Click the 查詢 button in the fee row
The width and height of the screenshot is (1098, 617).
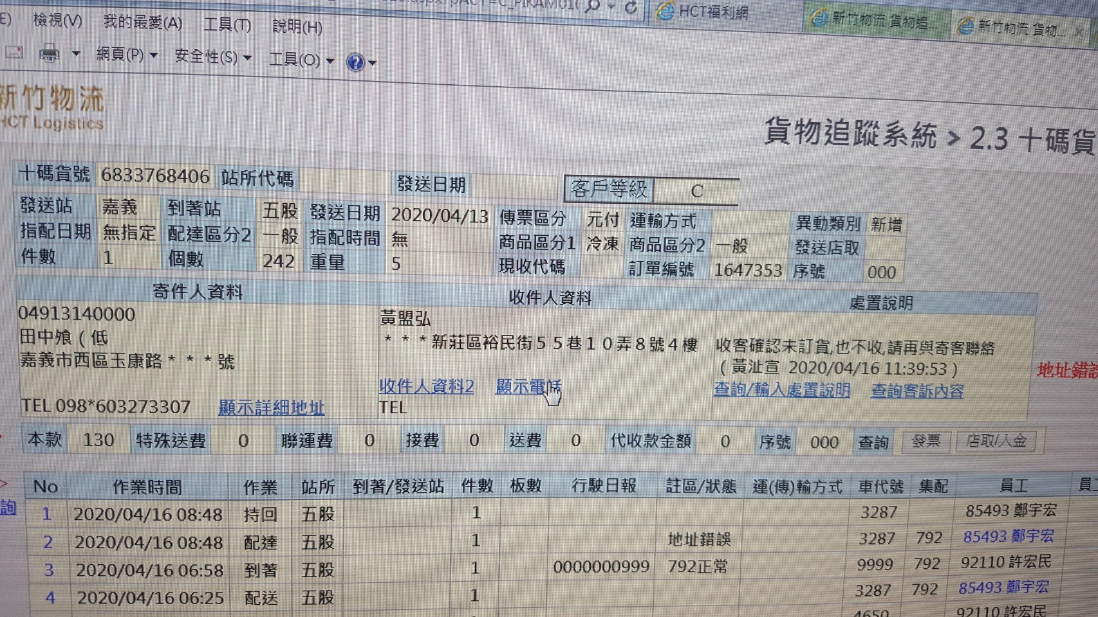point(873,442)
